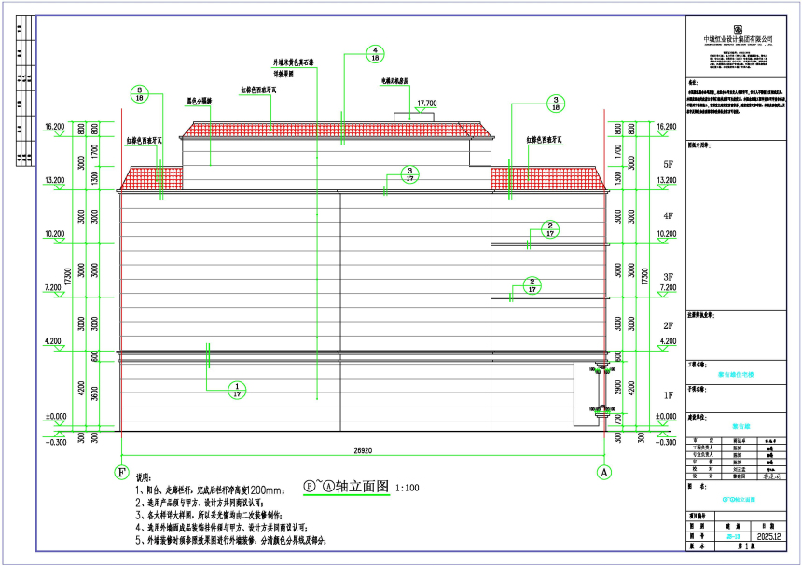Click the axis F grid bubble
Viewport: 802px width, 566px height.
click(x=120, y=472)
